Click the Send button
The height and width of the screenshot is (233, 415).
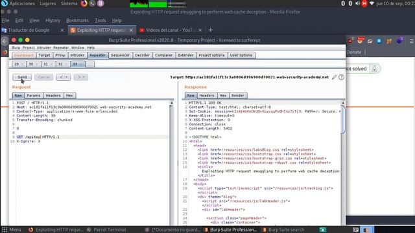click(x=22, y=77)
